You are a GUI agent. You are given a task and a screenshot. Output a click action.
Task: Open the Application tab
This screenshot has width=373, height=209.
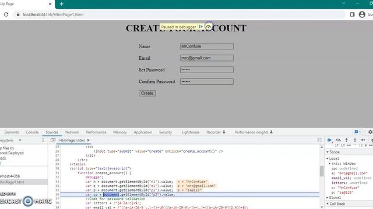143,132
